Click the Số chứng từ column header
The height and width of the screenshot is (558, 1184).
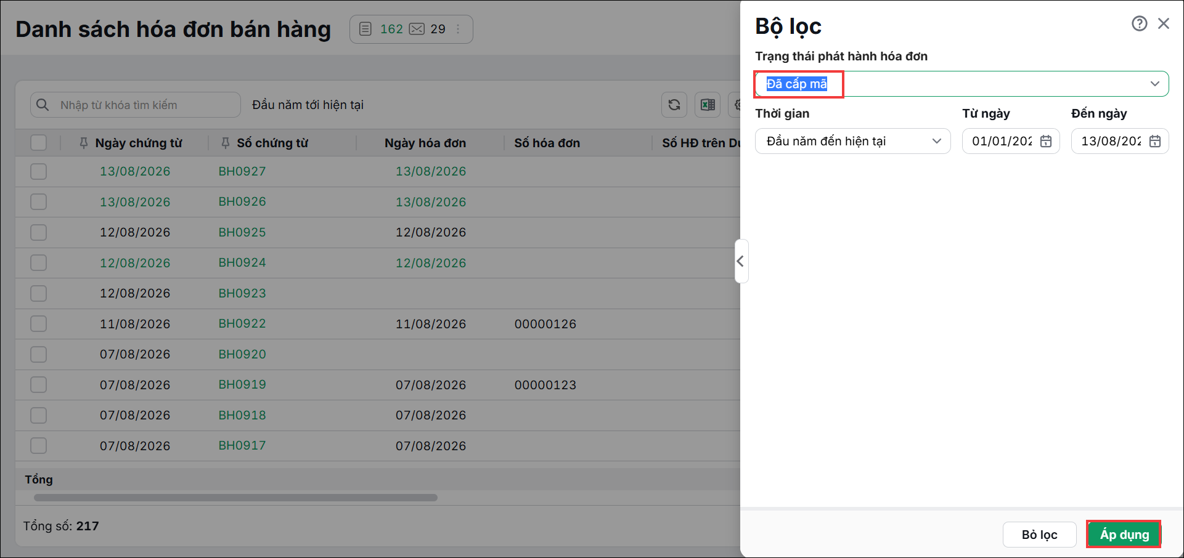[x=272, y=143]
